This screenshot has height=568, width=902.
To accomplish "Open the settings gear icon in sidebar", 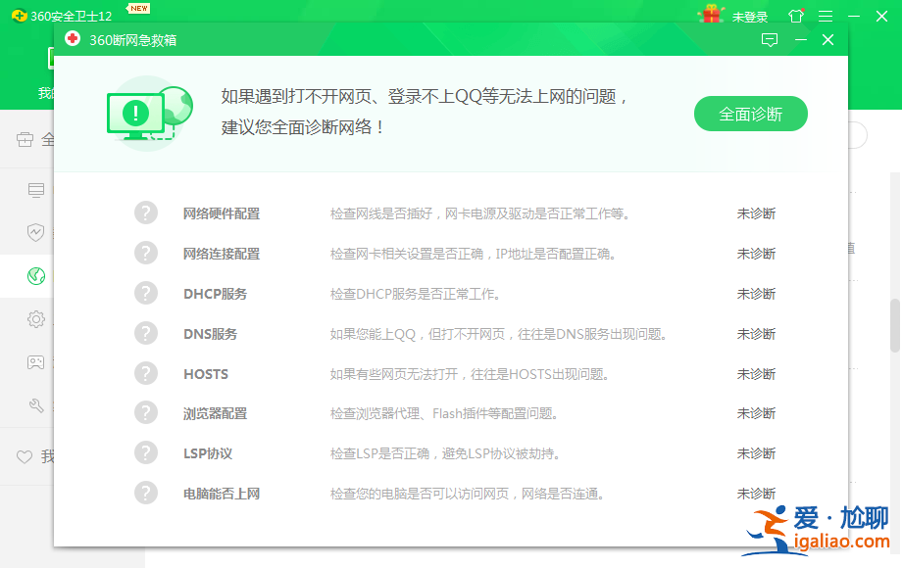I will (x=35, y=318).
